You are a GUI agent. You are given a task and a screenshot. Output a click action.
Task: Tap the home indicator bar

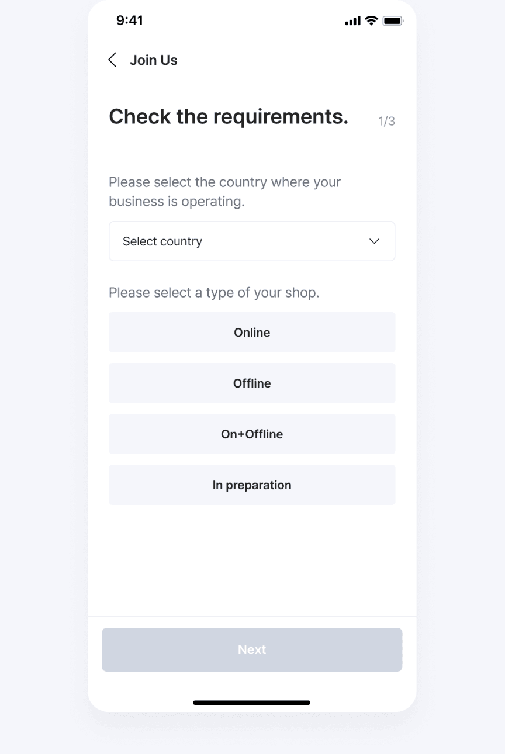click(x=252, y=703)
